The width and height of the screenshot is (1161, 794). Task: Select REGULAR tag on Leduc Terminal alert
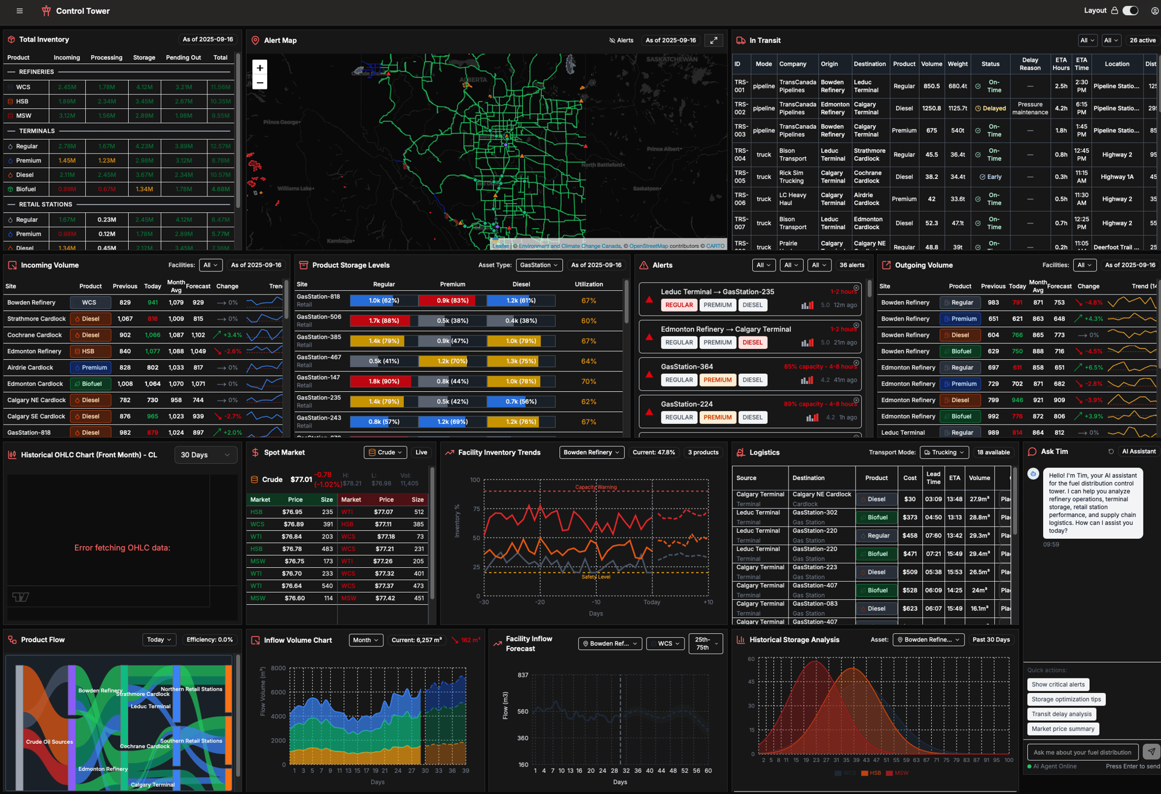coord(678,305)
